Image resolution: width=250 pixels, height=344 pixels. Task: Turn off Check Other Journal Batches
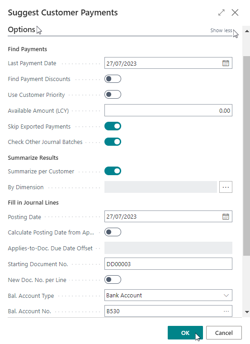coord(113,142)
